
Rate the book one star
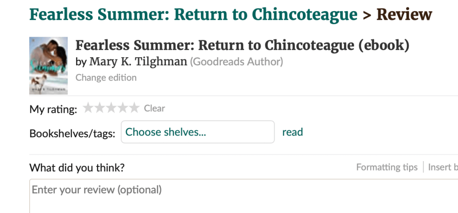88,108
